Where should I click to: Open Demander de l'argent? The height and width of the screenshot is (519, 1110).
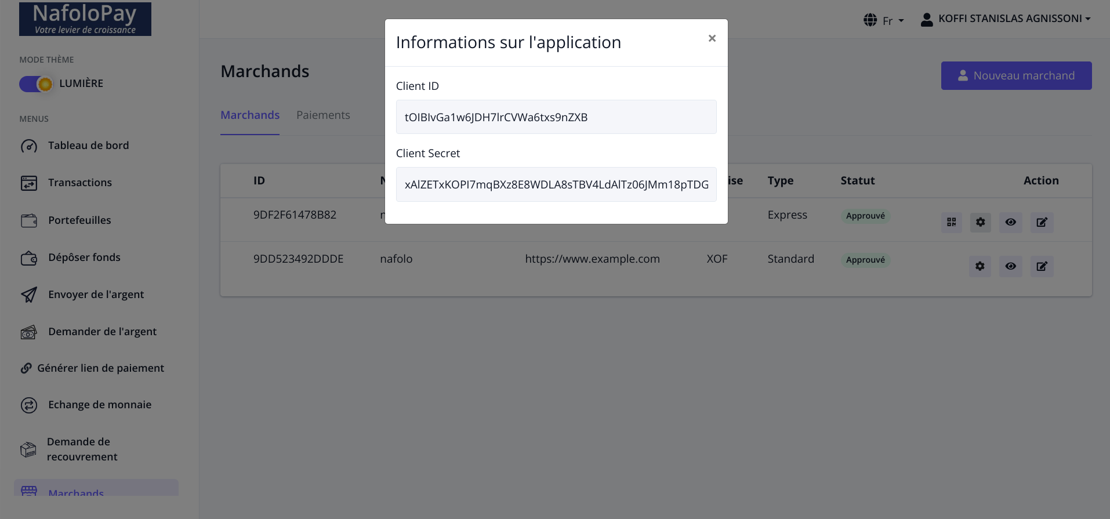pyautogui.click(x=102, y=332)
